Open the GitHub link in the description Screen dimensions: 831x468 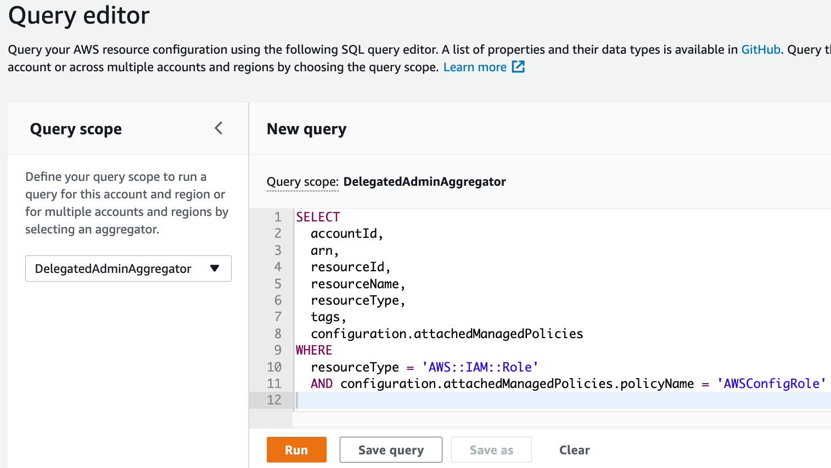click(x=761, y=49)
